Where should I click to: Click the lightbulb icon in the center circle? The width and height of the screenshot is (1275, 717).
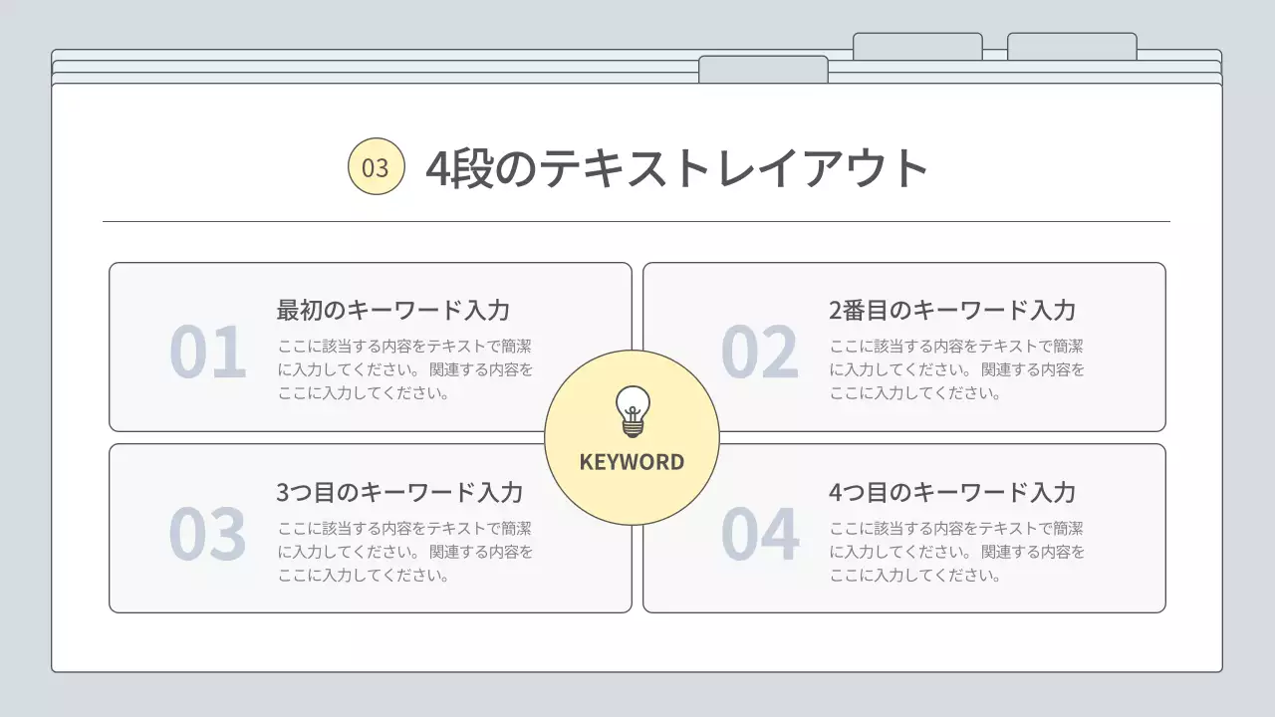tap(633, 410)
